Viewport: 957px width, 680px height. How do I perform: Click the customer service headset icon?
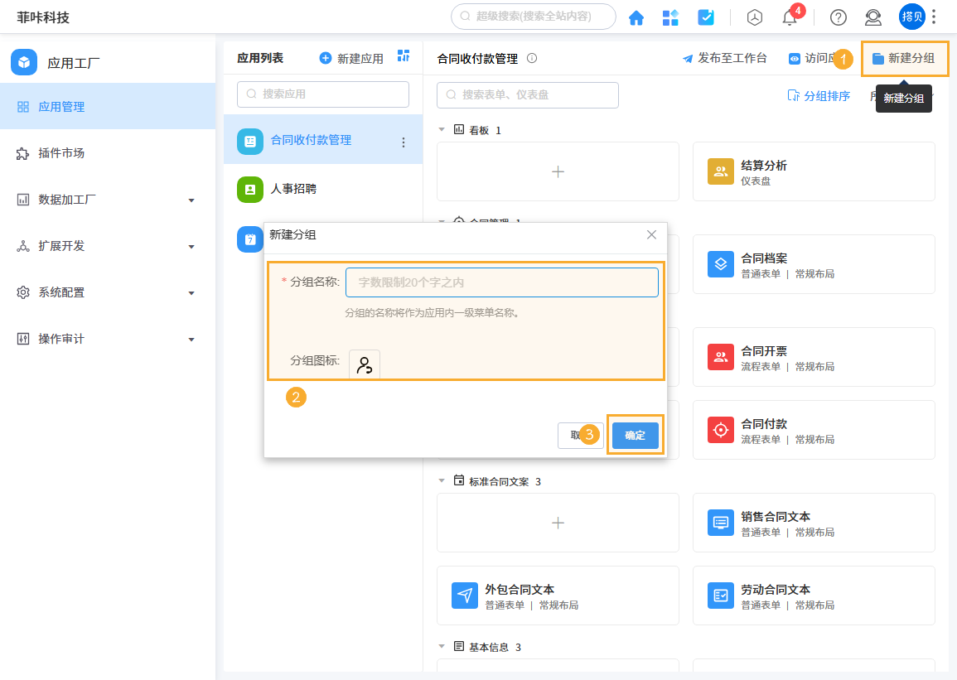(873, 17)
